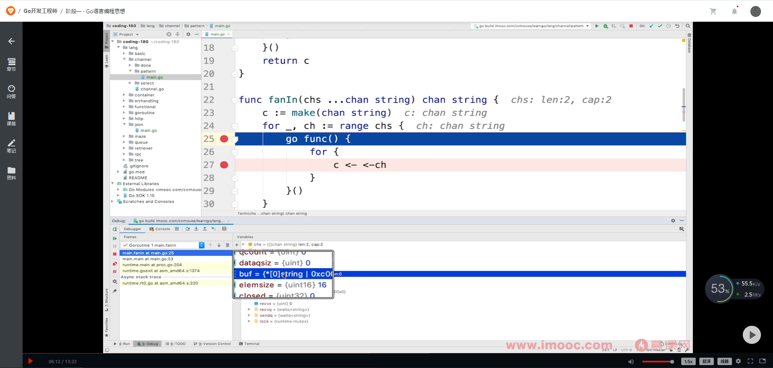This screenshot has width=773, height=368.
Task: Open notifications bell in site header
Action: (x=734, y=11)
